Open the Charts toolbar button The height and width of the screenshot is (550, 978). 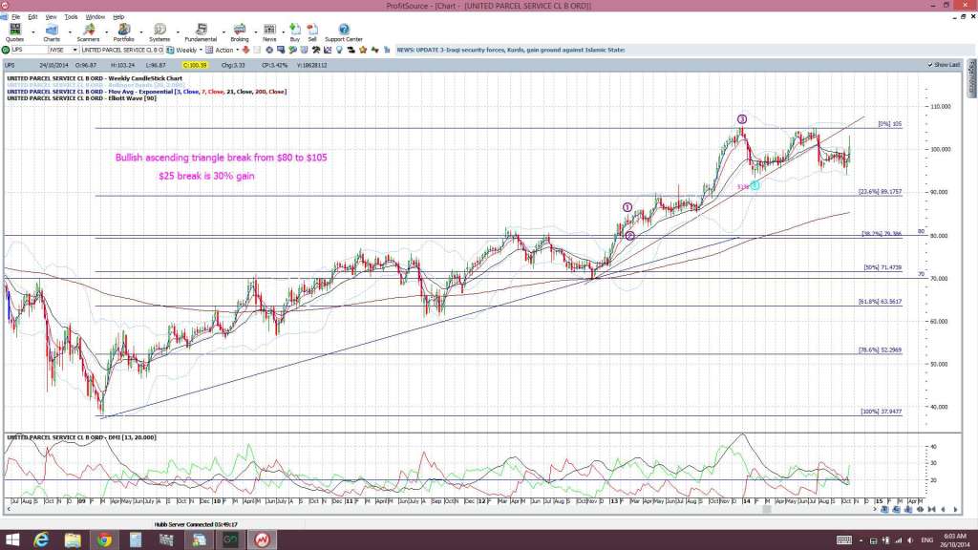[52, 32]
